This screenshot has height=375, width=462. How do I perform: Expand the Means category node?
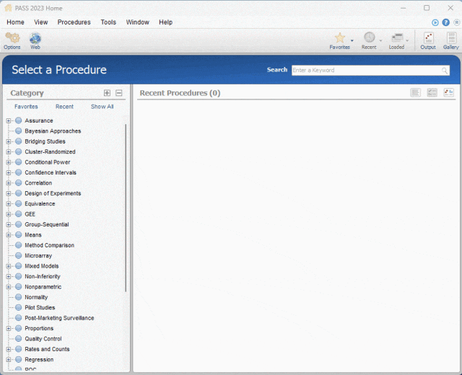coord(9,235)
